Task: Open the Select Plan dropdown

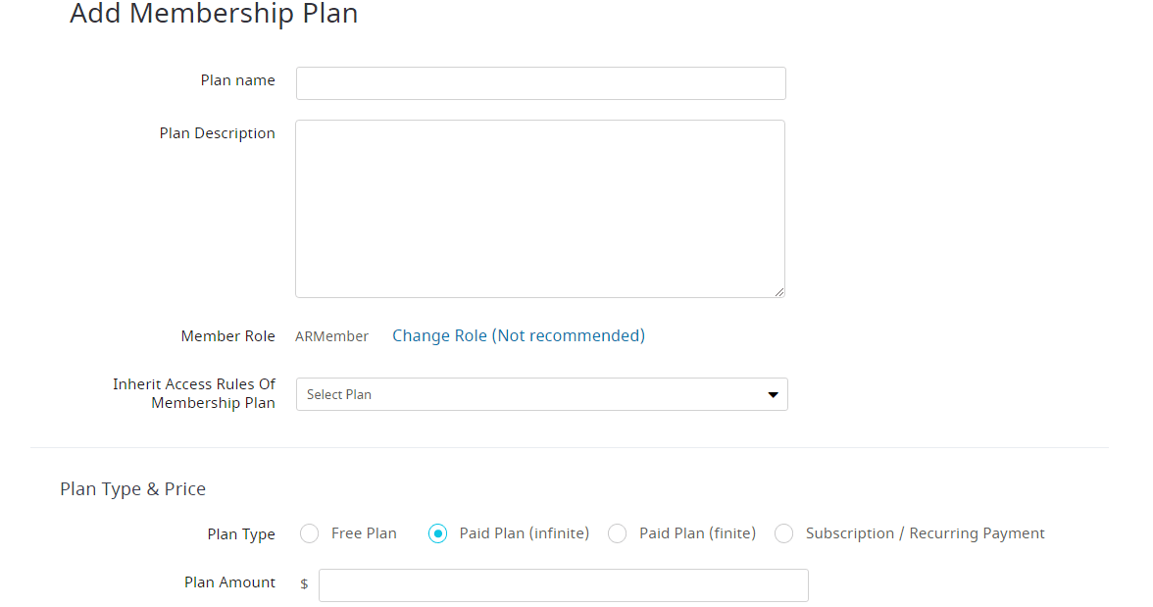Action: [x=542, y=394]
